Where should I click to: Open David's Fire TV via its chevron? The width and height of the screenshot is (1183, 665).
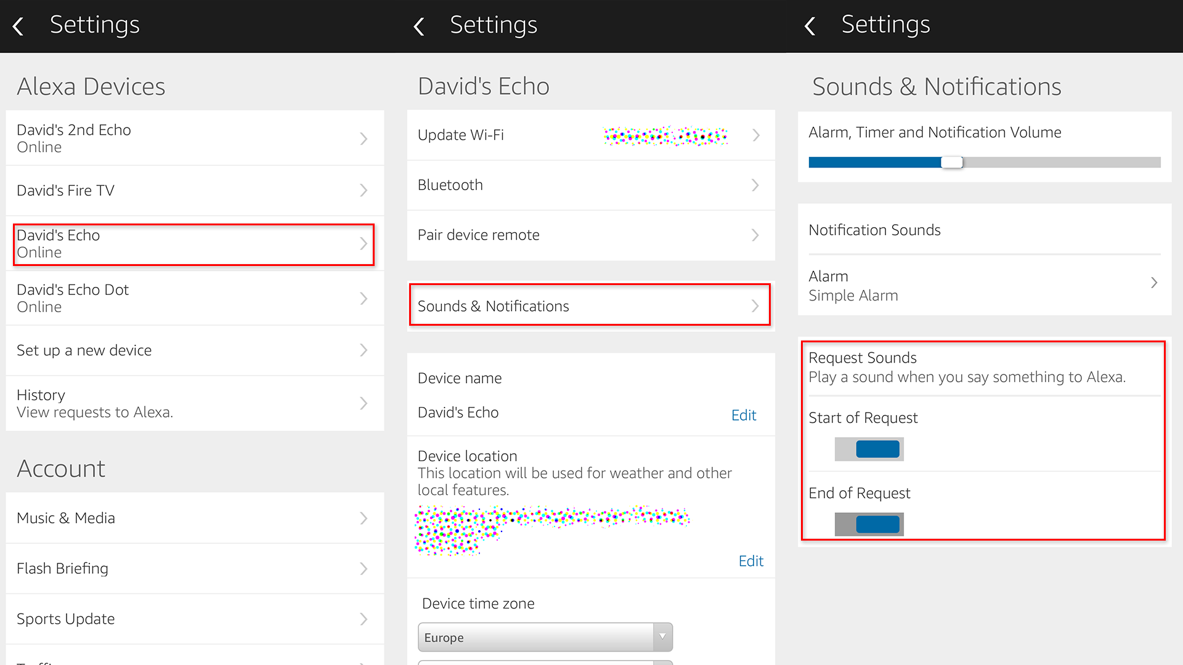click(364, 190)
